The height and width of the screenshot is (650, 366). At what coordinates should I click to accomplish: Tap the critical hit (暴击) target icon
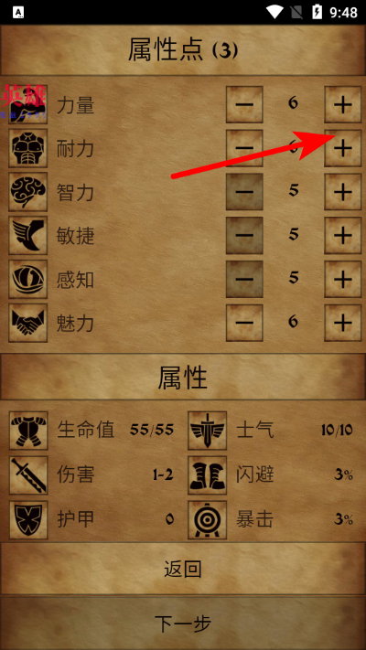coord(208,520)
